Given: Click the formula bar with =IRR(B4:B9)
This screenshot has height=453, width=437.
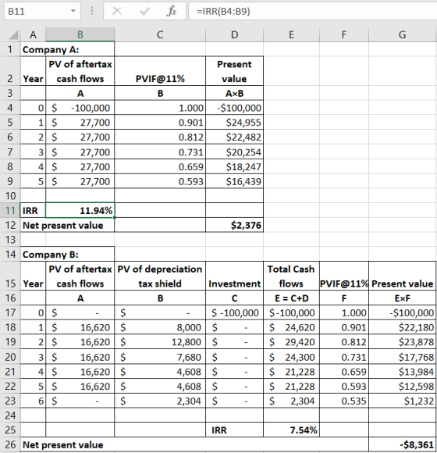Looking at the screenshot, I should tap(313, 11).
